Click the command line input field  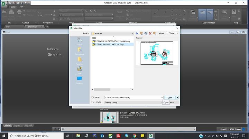tap(128, 129)
